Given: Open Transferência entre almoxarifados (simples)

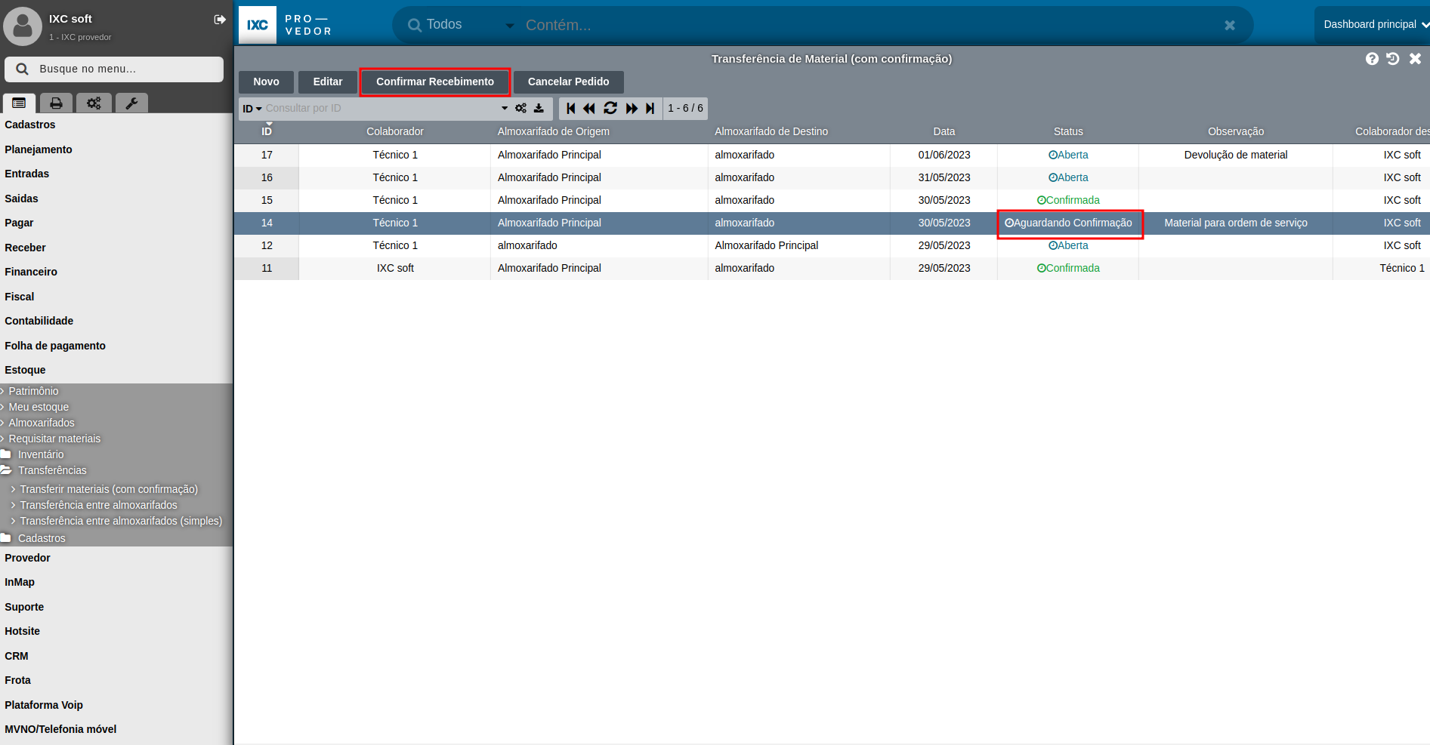Looking at the screenshot, I should tap(121, 521).
